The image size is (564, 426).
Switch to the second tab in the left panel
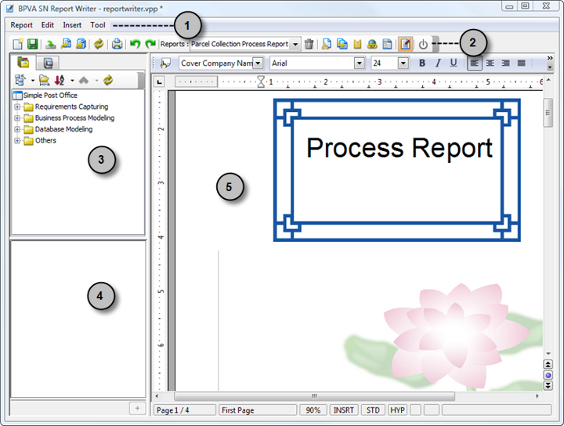pos(49,63)
